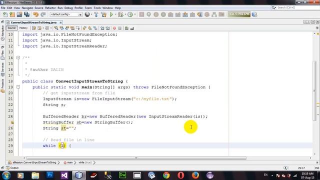Viewport: 320px width, 180px height.
Task: Click the Comment code editor icon
Action: 126,28
